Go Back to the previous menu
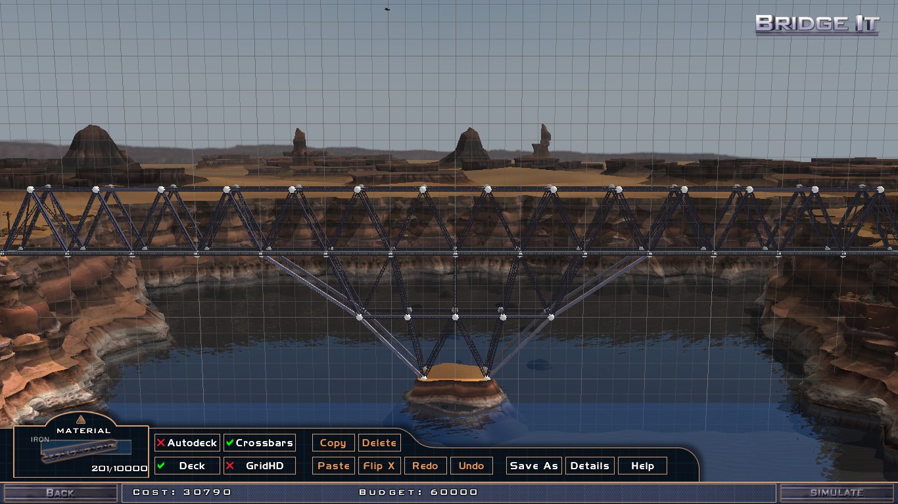Screen dimensions: 898x504 tap(60, 493)
